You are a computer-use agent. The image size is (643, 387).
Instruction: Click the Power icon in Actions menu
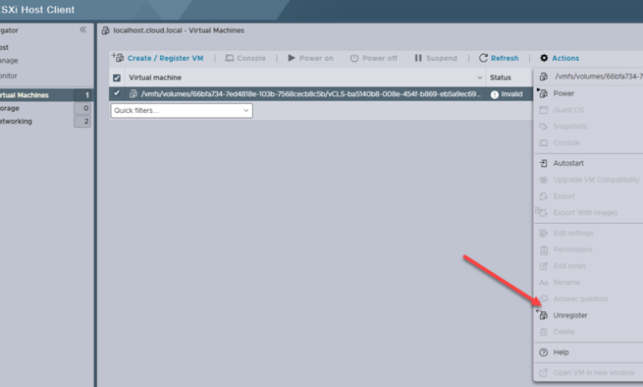(x=543, y=94)
